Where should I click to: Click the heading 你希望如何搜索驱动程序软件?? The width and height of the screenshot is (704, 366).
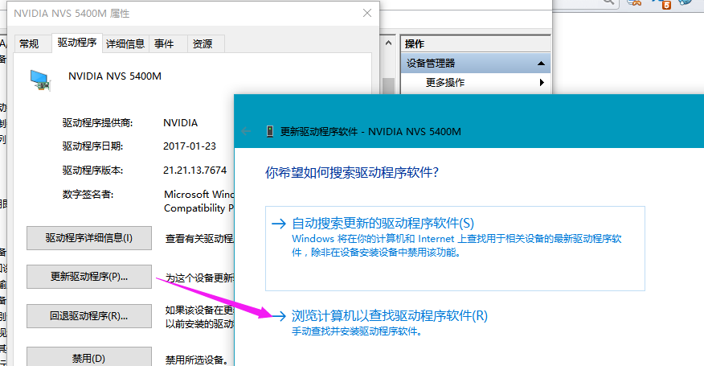point(352,172)
